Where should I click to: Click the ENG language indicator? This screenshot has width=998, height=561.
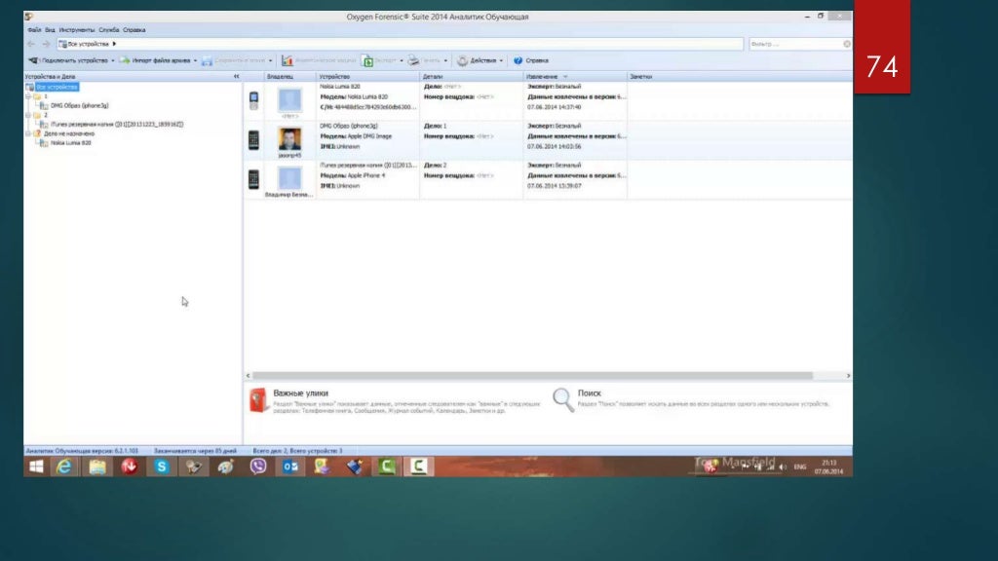coord(800,467)
